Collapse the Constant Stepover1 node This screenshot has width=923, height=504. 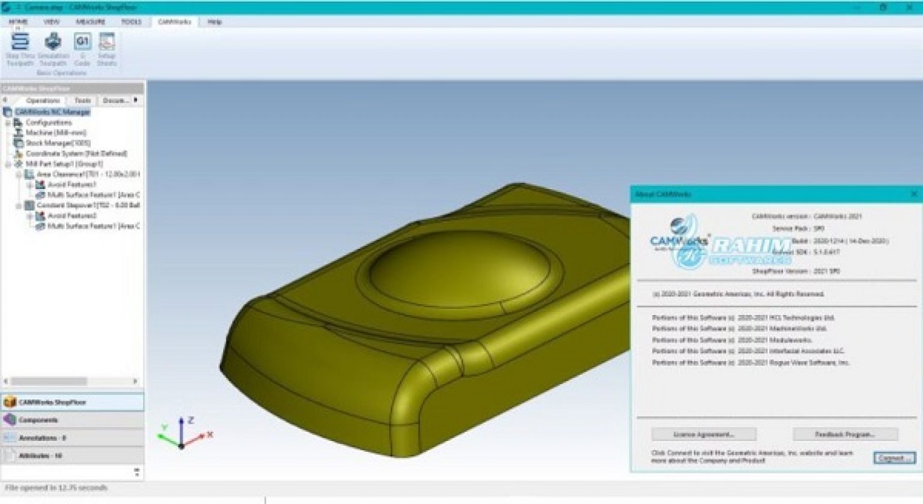coord(19,205)
